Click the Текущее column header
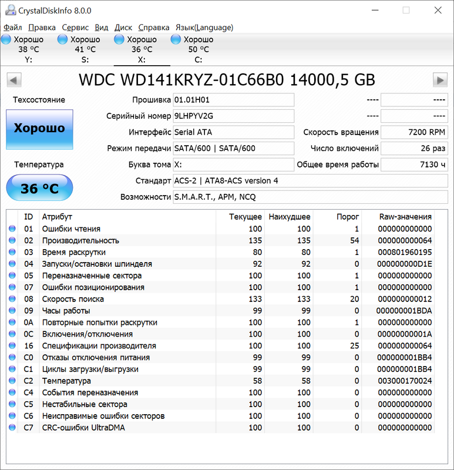The width and height of the screenshot is (454, 470). [x=240, y=217]
